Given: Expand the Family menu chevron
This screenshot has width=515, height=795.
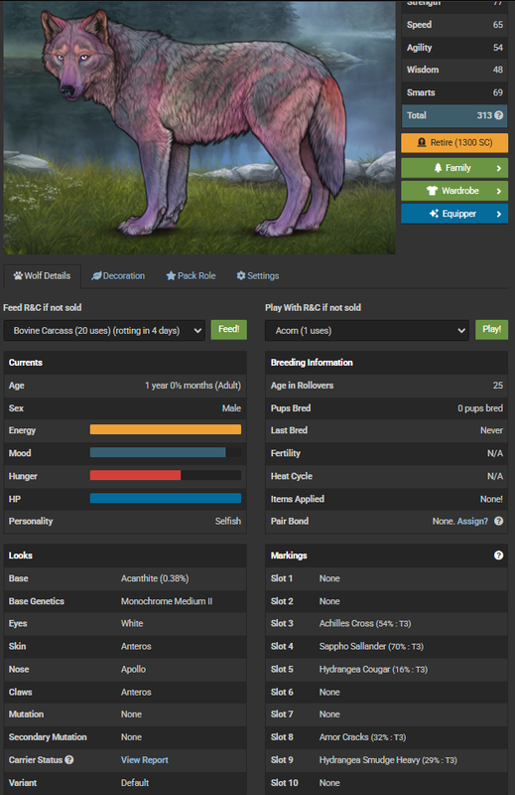Looking at the screenshot, I should (499, 168).
